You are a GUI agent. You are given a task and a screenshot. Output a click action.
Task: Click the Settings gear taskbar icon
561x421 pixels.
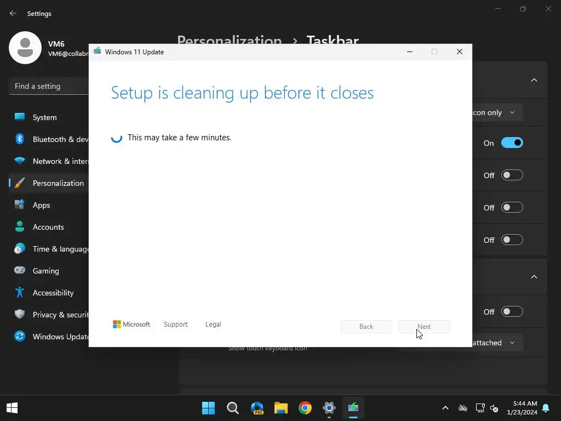click(329, 408)
